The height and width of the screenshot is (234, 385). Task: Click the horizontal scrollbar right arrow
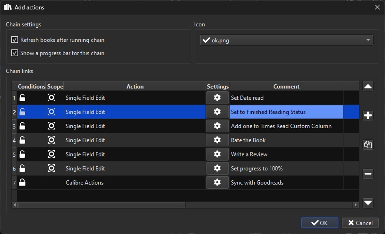click(356, 205)
